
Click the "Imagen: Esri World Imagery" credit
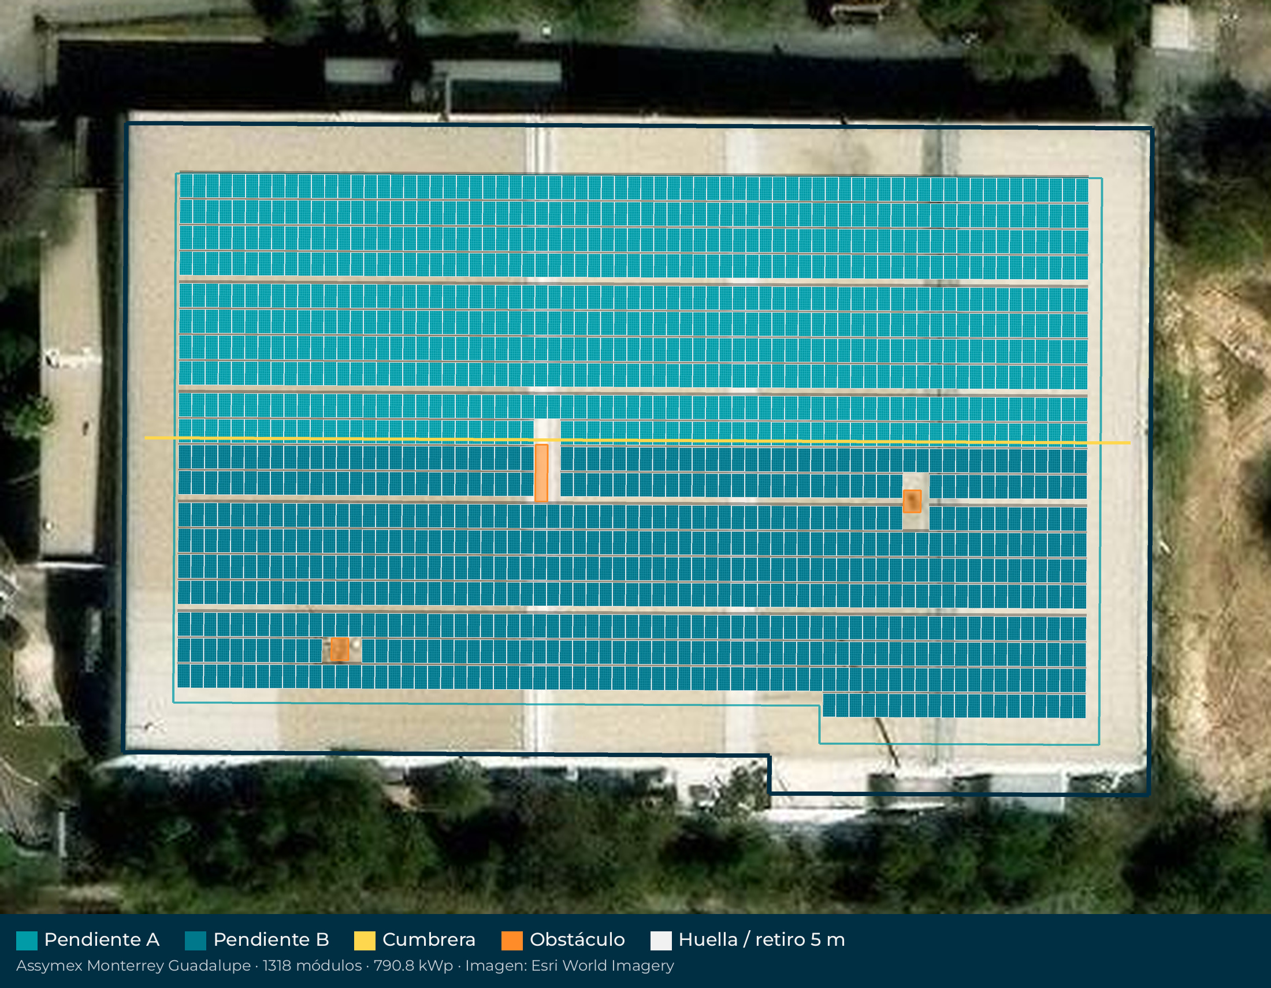tap(570, 965)
